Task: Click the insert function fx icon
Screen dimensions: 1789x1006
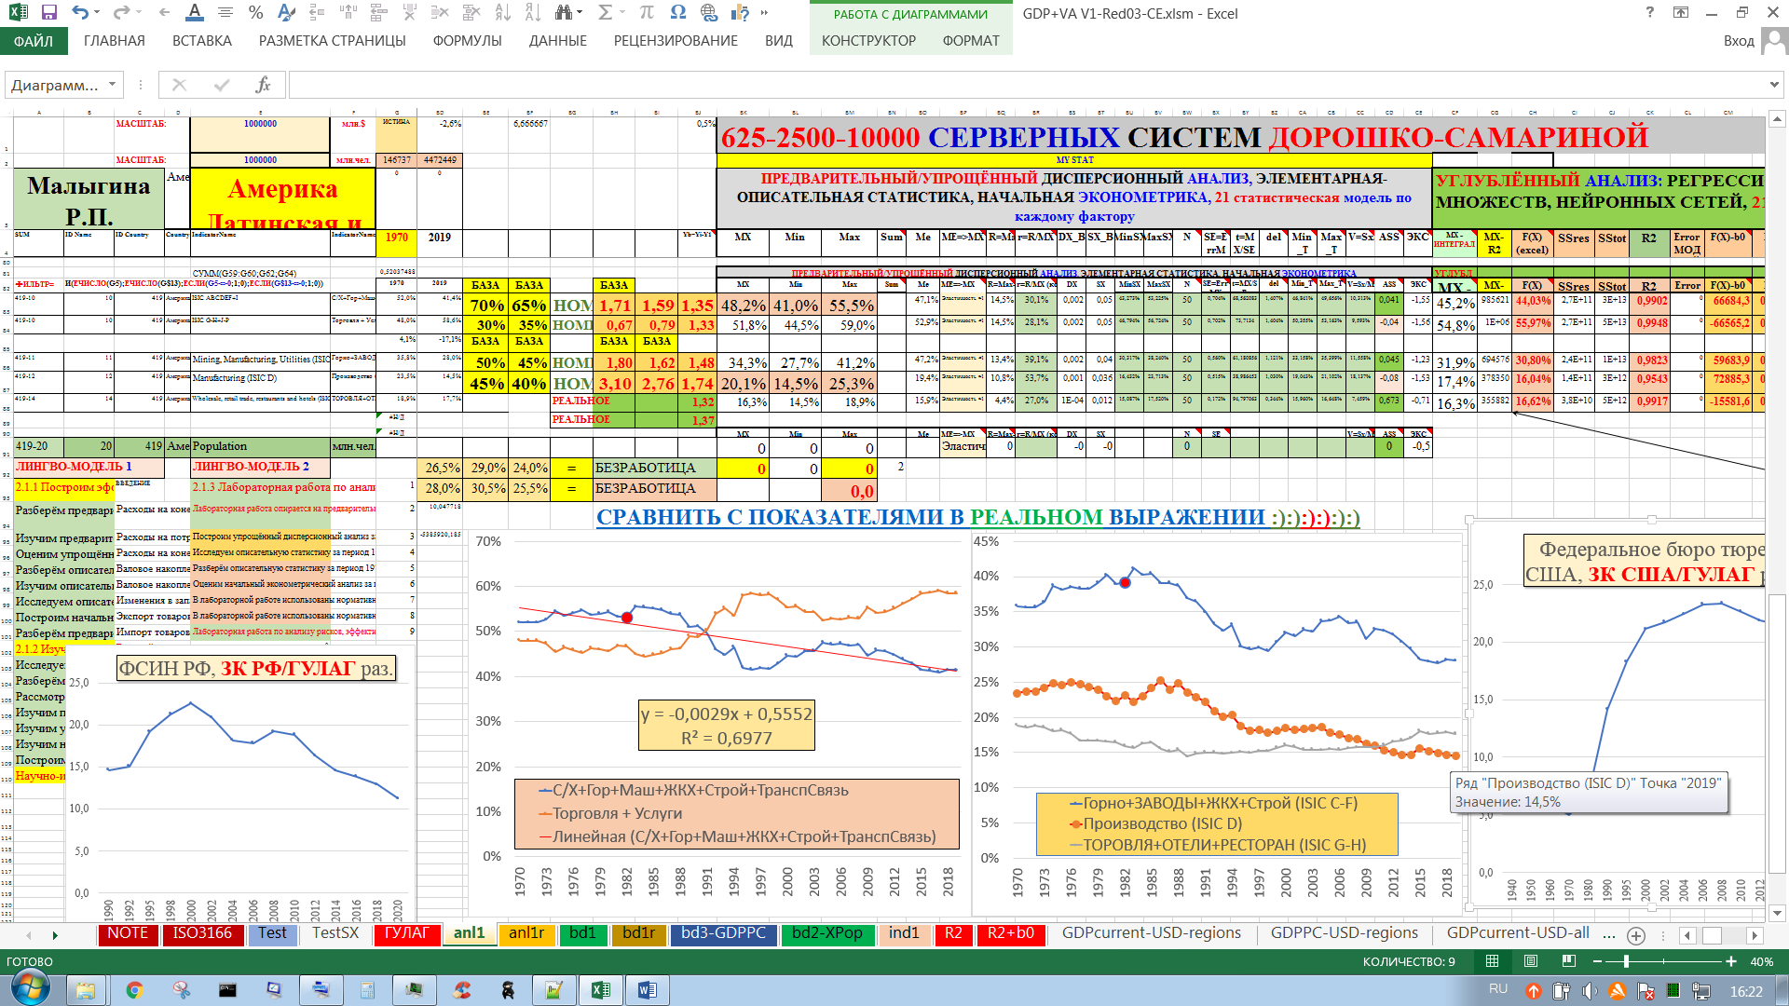Action: (x=263, y=85)
